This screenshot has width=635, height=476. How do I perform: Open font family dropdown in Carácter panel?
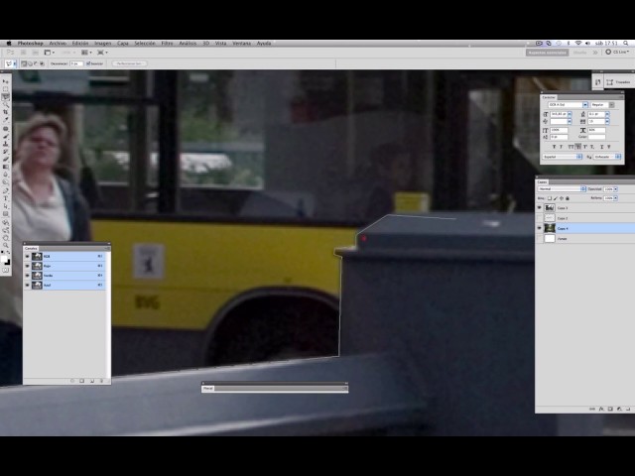[x=585, y=105]
